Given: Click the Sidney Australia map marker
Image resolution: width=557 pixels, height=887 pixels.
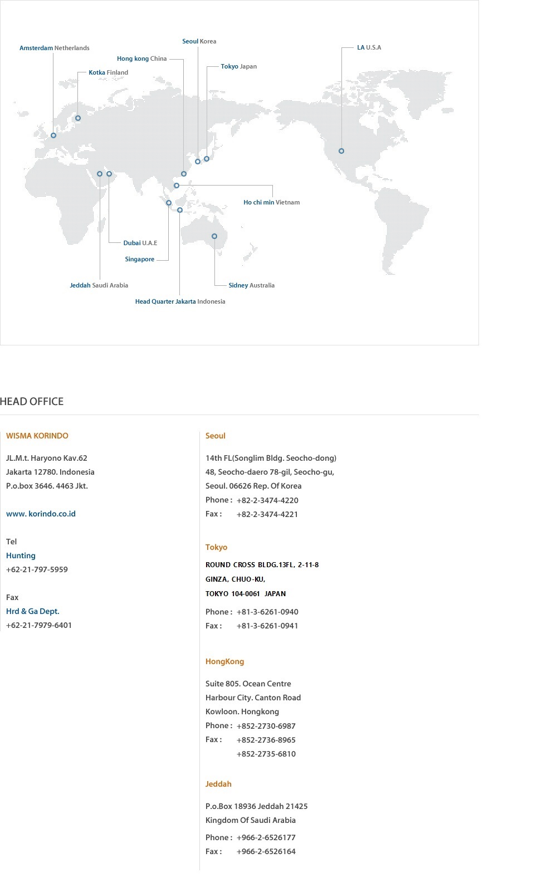Looking at the screenshot, I should click(214, 236).
